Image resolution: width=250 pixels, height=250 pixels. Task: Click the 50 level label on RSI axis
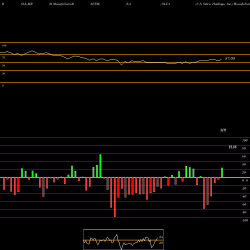[3, 65]
